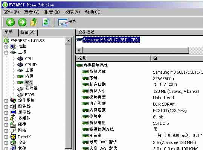Viewport: 203px width, 150px height.
Task: Open the BIOS tree entry
Action: click(x=29, y=95)
